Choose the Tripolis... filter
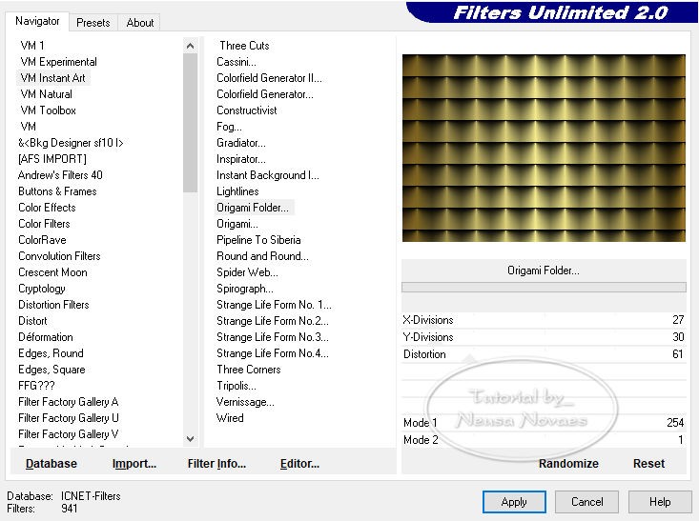 [x=236, y=386]
